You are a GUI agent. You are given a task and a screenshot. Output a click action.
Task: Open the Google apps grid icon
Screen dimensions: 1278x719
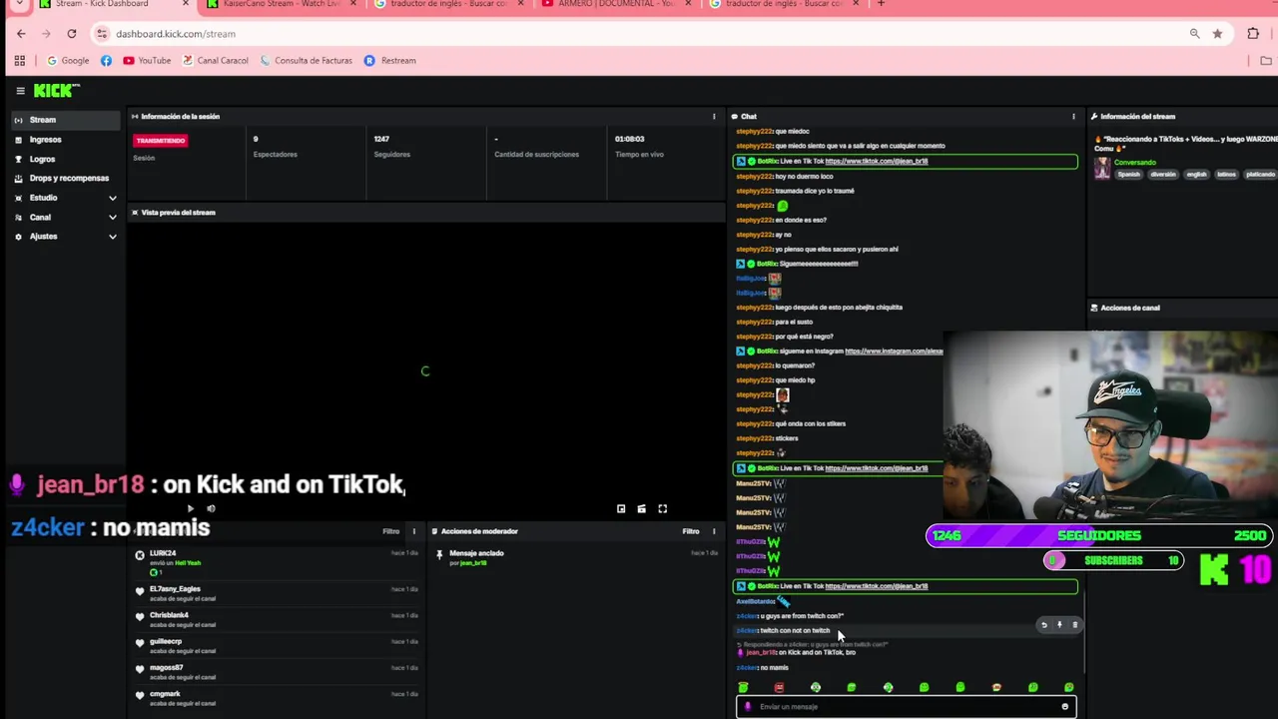click(x=19, y=61)
